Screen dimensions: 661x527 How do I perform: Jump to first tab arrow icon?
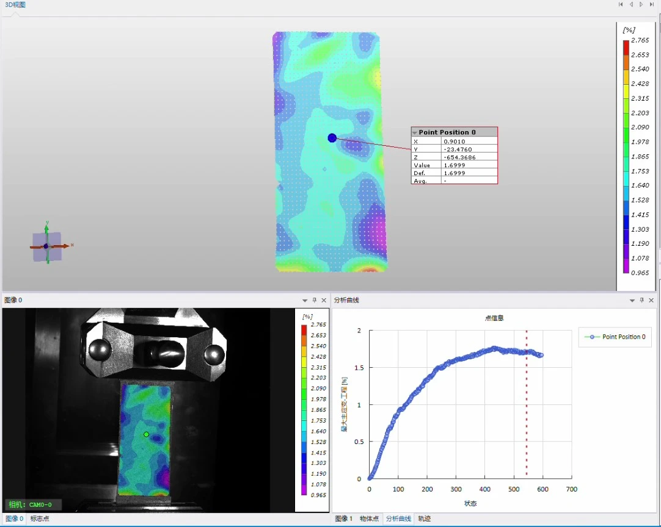[x=621, y=4]
